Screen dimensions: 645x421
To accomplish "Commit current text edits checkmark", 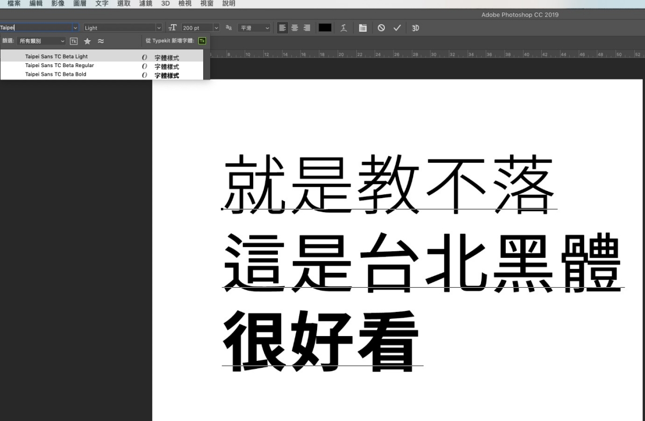I will [397, 28].
